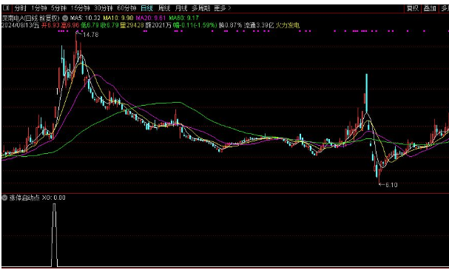Select the 30分钟 period tab
This screenshot has height=270, width=449.
(104, 8)
